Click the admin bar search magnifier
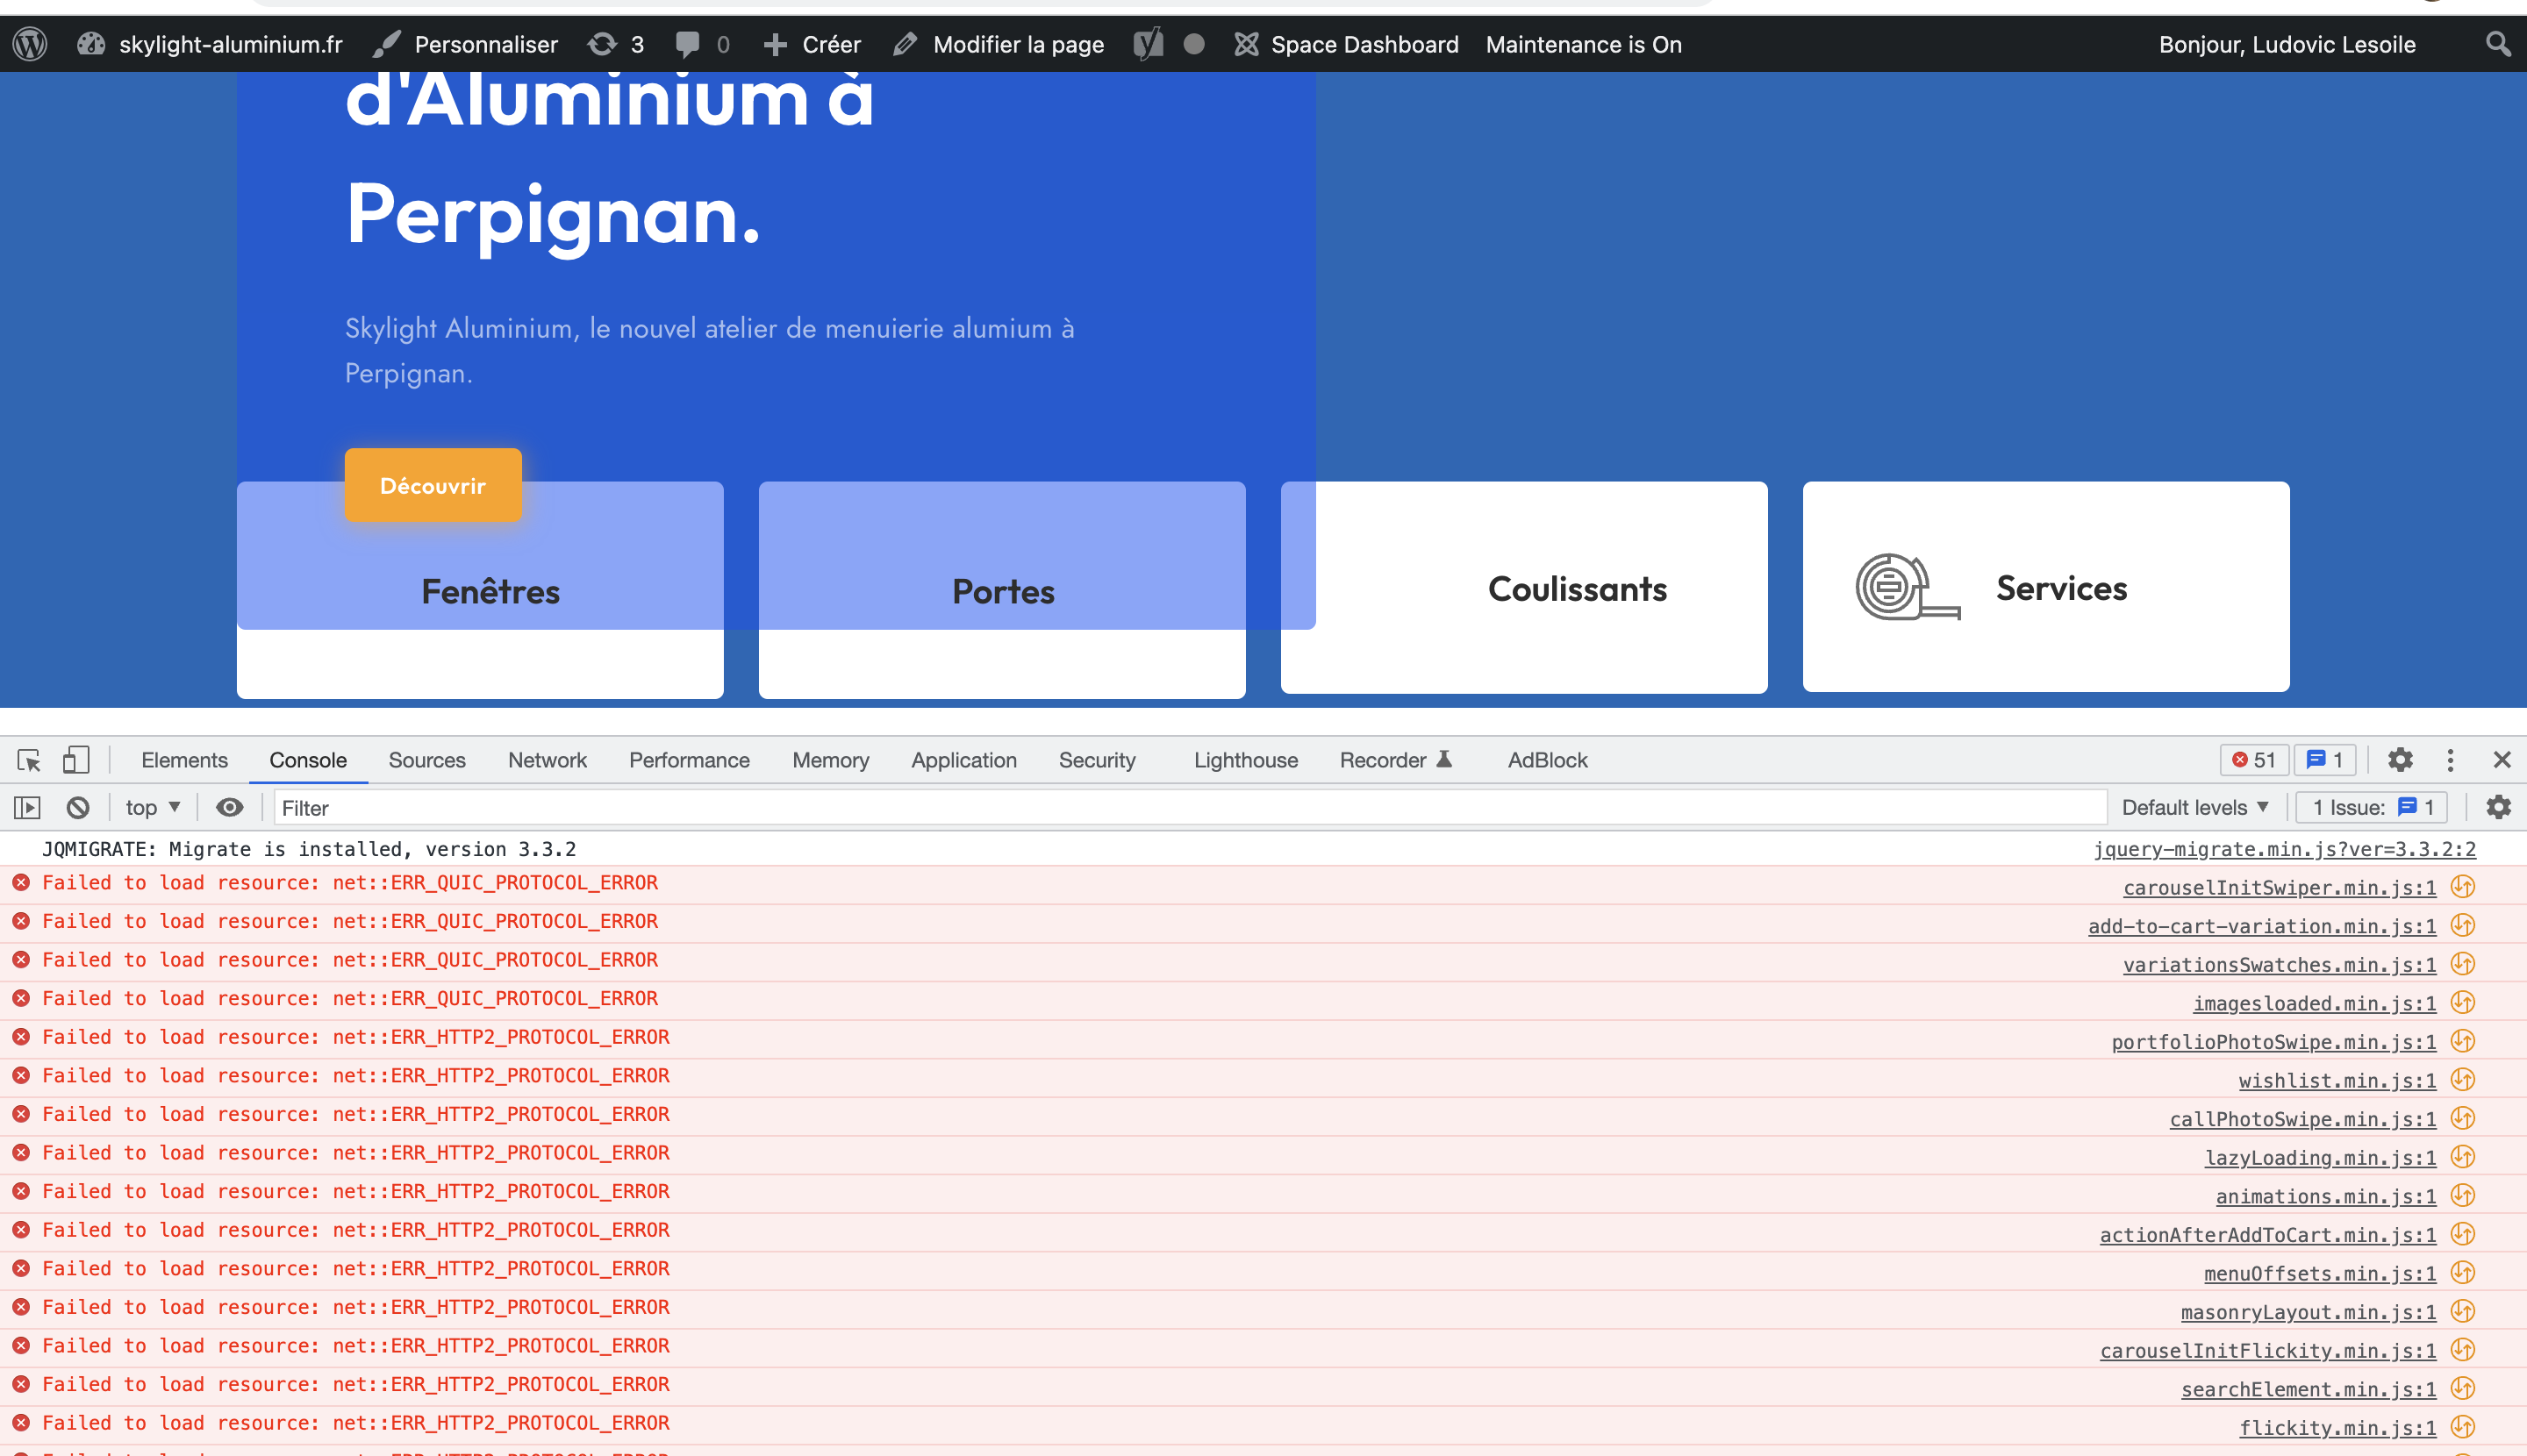 click(x=2498, y=44)
